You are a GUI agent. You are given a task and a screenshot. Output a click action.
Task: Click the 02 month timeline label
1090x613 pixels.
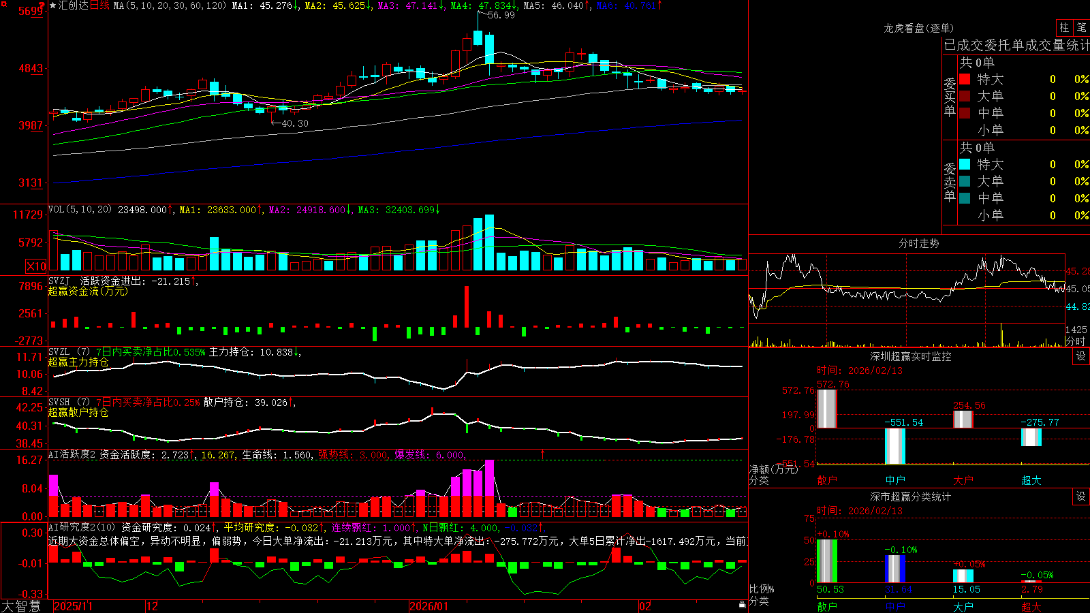[x=645, y=606]
